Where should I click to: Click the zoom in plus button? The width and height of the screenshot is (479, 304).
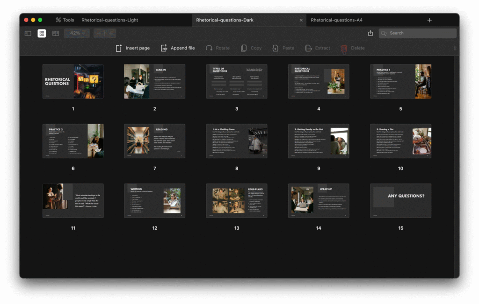point(111,33)
